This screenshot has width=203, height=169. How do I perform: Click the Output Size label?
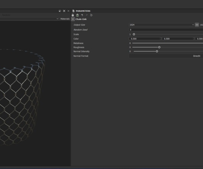[79, 25]
